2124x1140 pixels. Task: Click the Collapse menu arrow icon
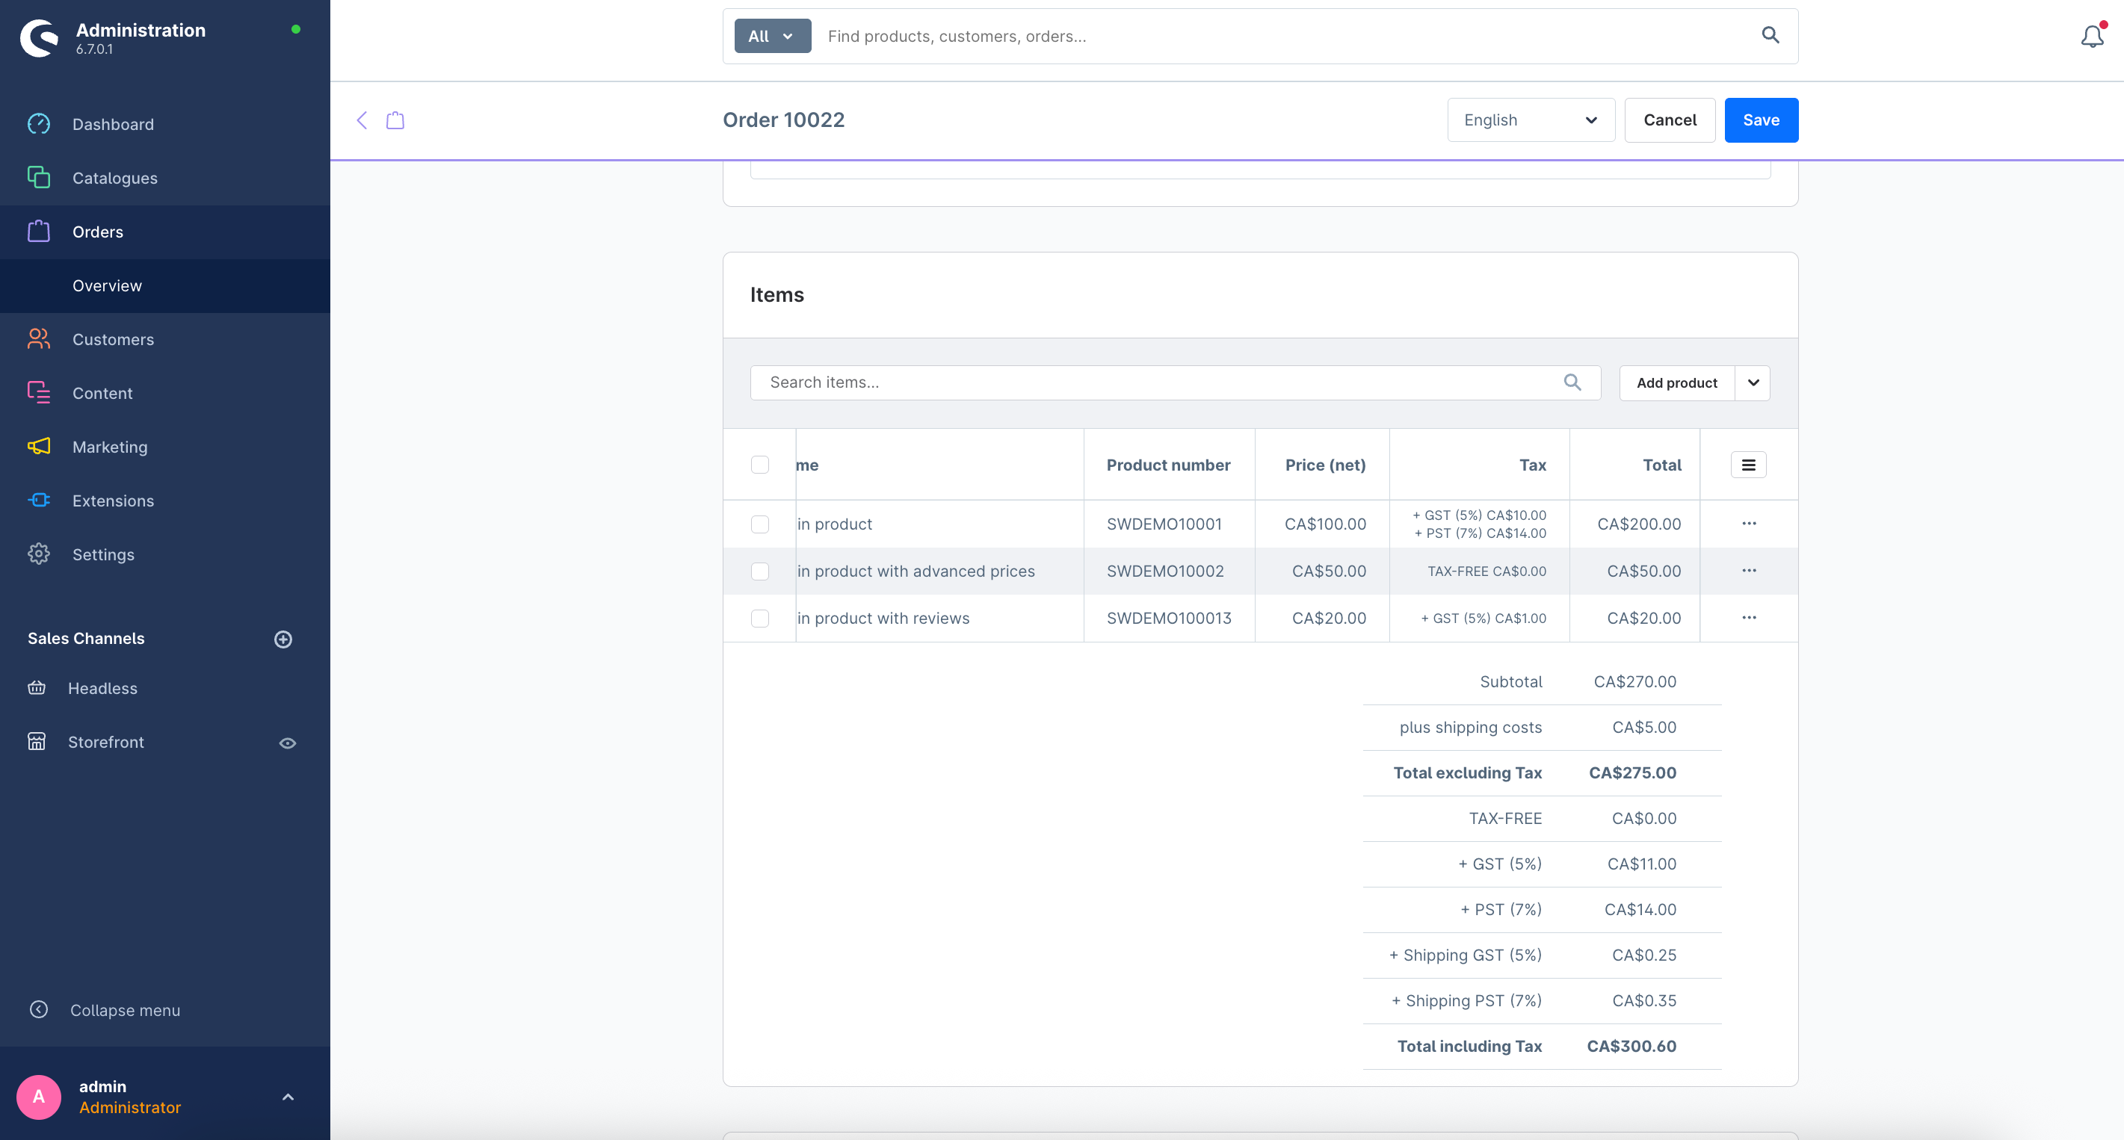coord(39,1009)
